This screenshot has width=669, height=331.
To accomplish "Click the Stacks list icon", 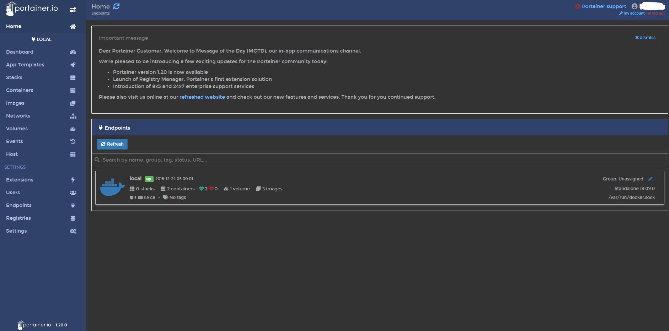I will pyautogui.click(x=73, y=78).
